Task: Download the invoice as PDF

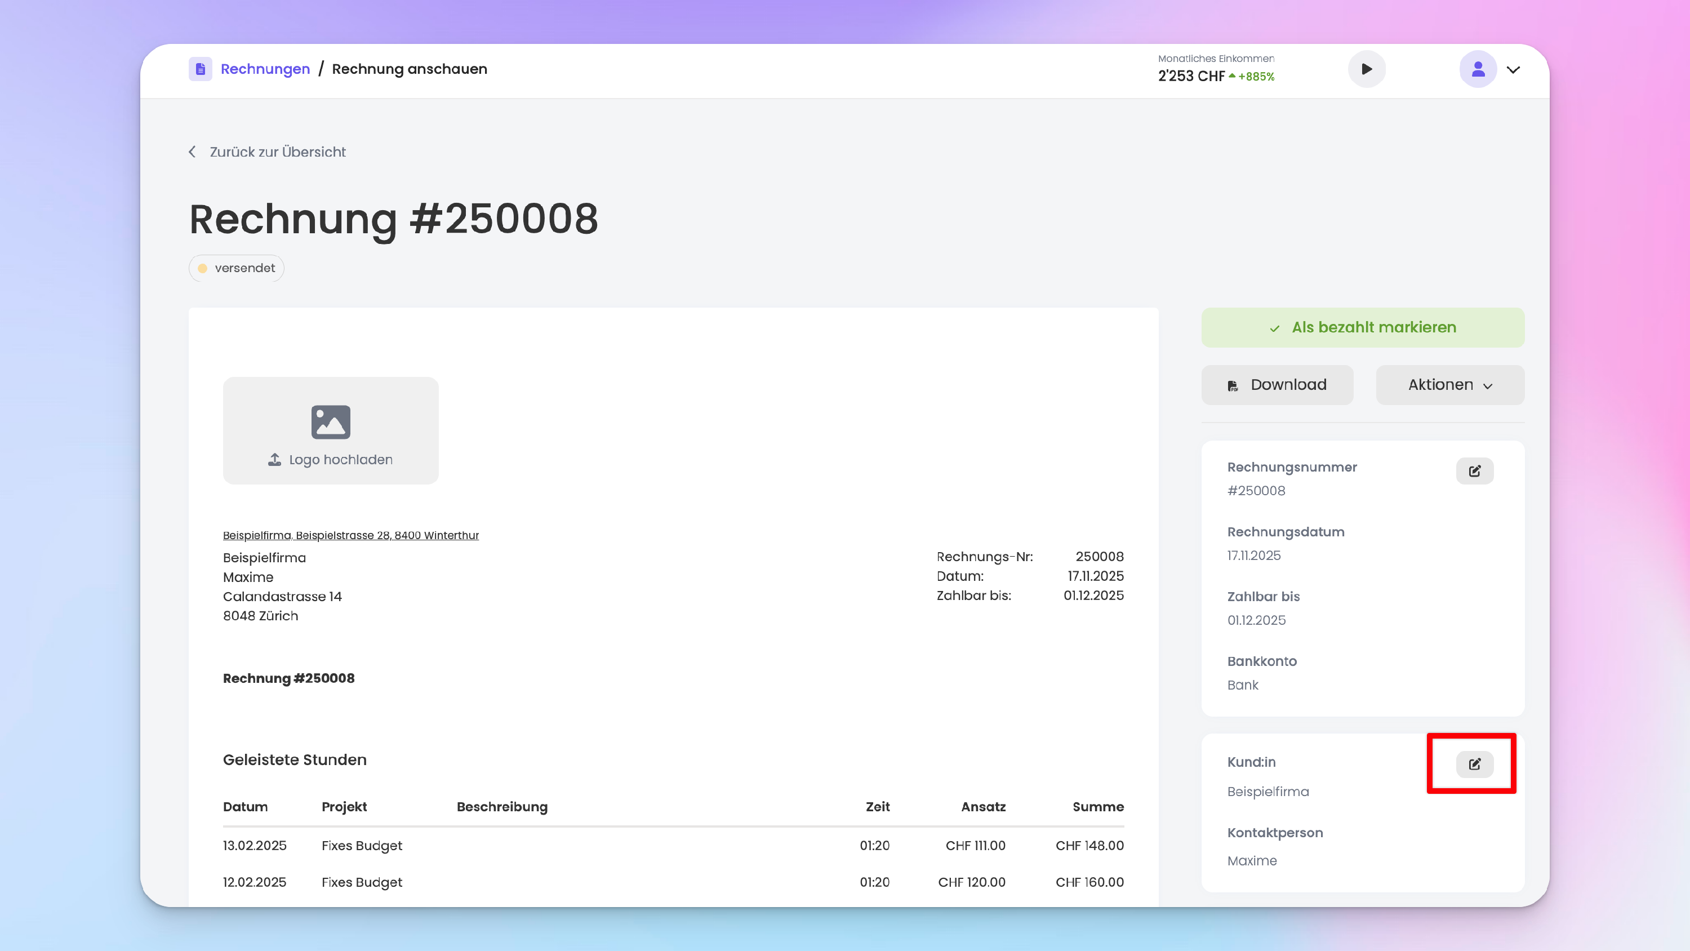Action: point(1277,385)
